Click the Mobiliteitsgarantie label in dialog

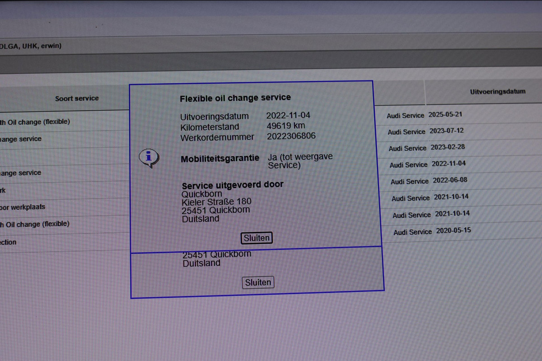tap(220, 158)
